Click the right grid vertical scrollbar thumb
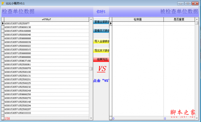Image resolution: width=201 pixels, height=122 pixels. tap(197, 23)
